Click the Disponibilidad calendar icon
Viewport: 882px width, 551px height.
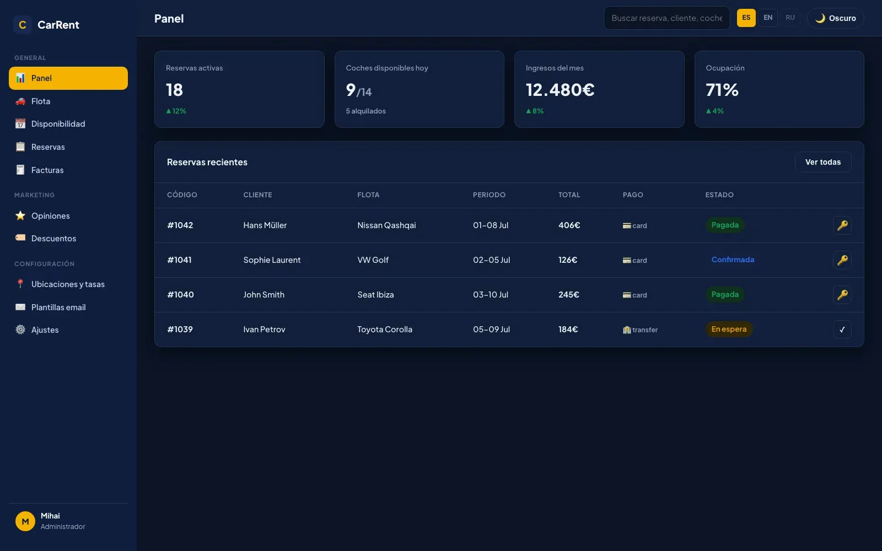[20, 124]
